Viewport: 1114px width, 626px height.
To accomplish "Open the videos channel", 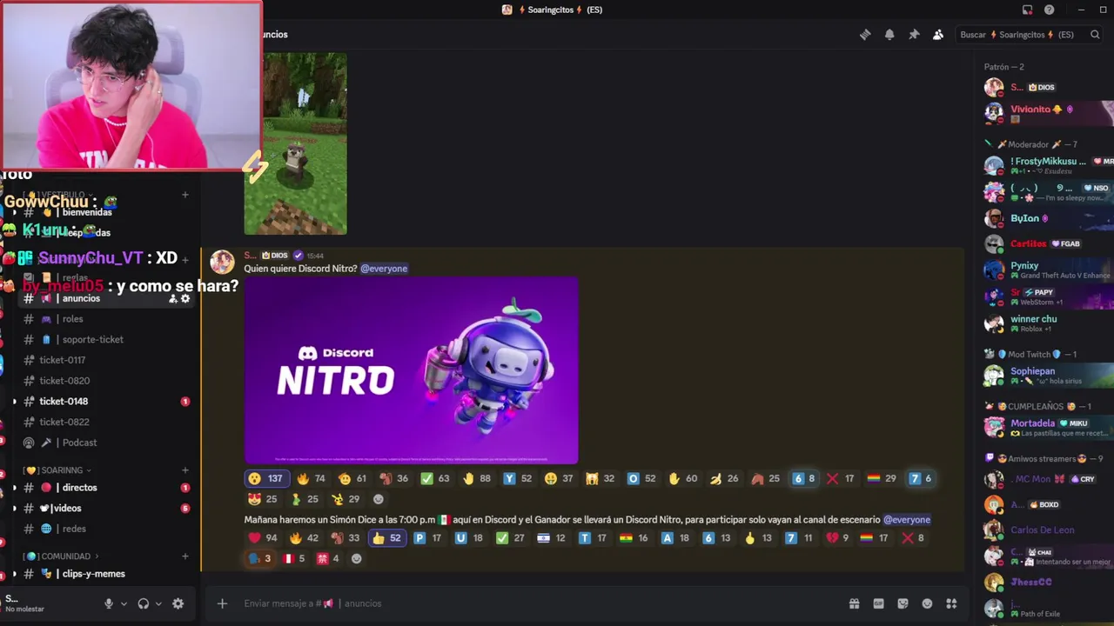I will coord(107,508).
